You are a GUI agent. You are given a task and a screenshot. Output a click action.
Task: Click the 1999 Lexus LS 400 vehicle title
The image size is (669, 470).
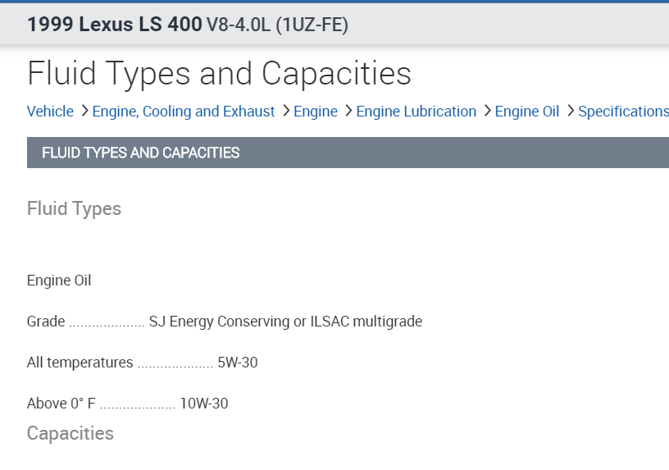(114, 25)
